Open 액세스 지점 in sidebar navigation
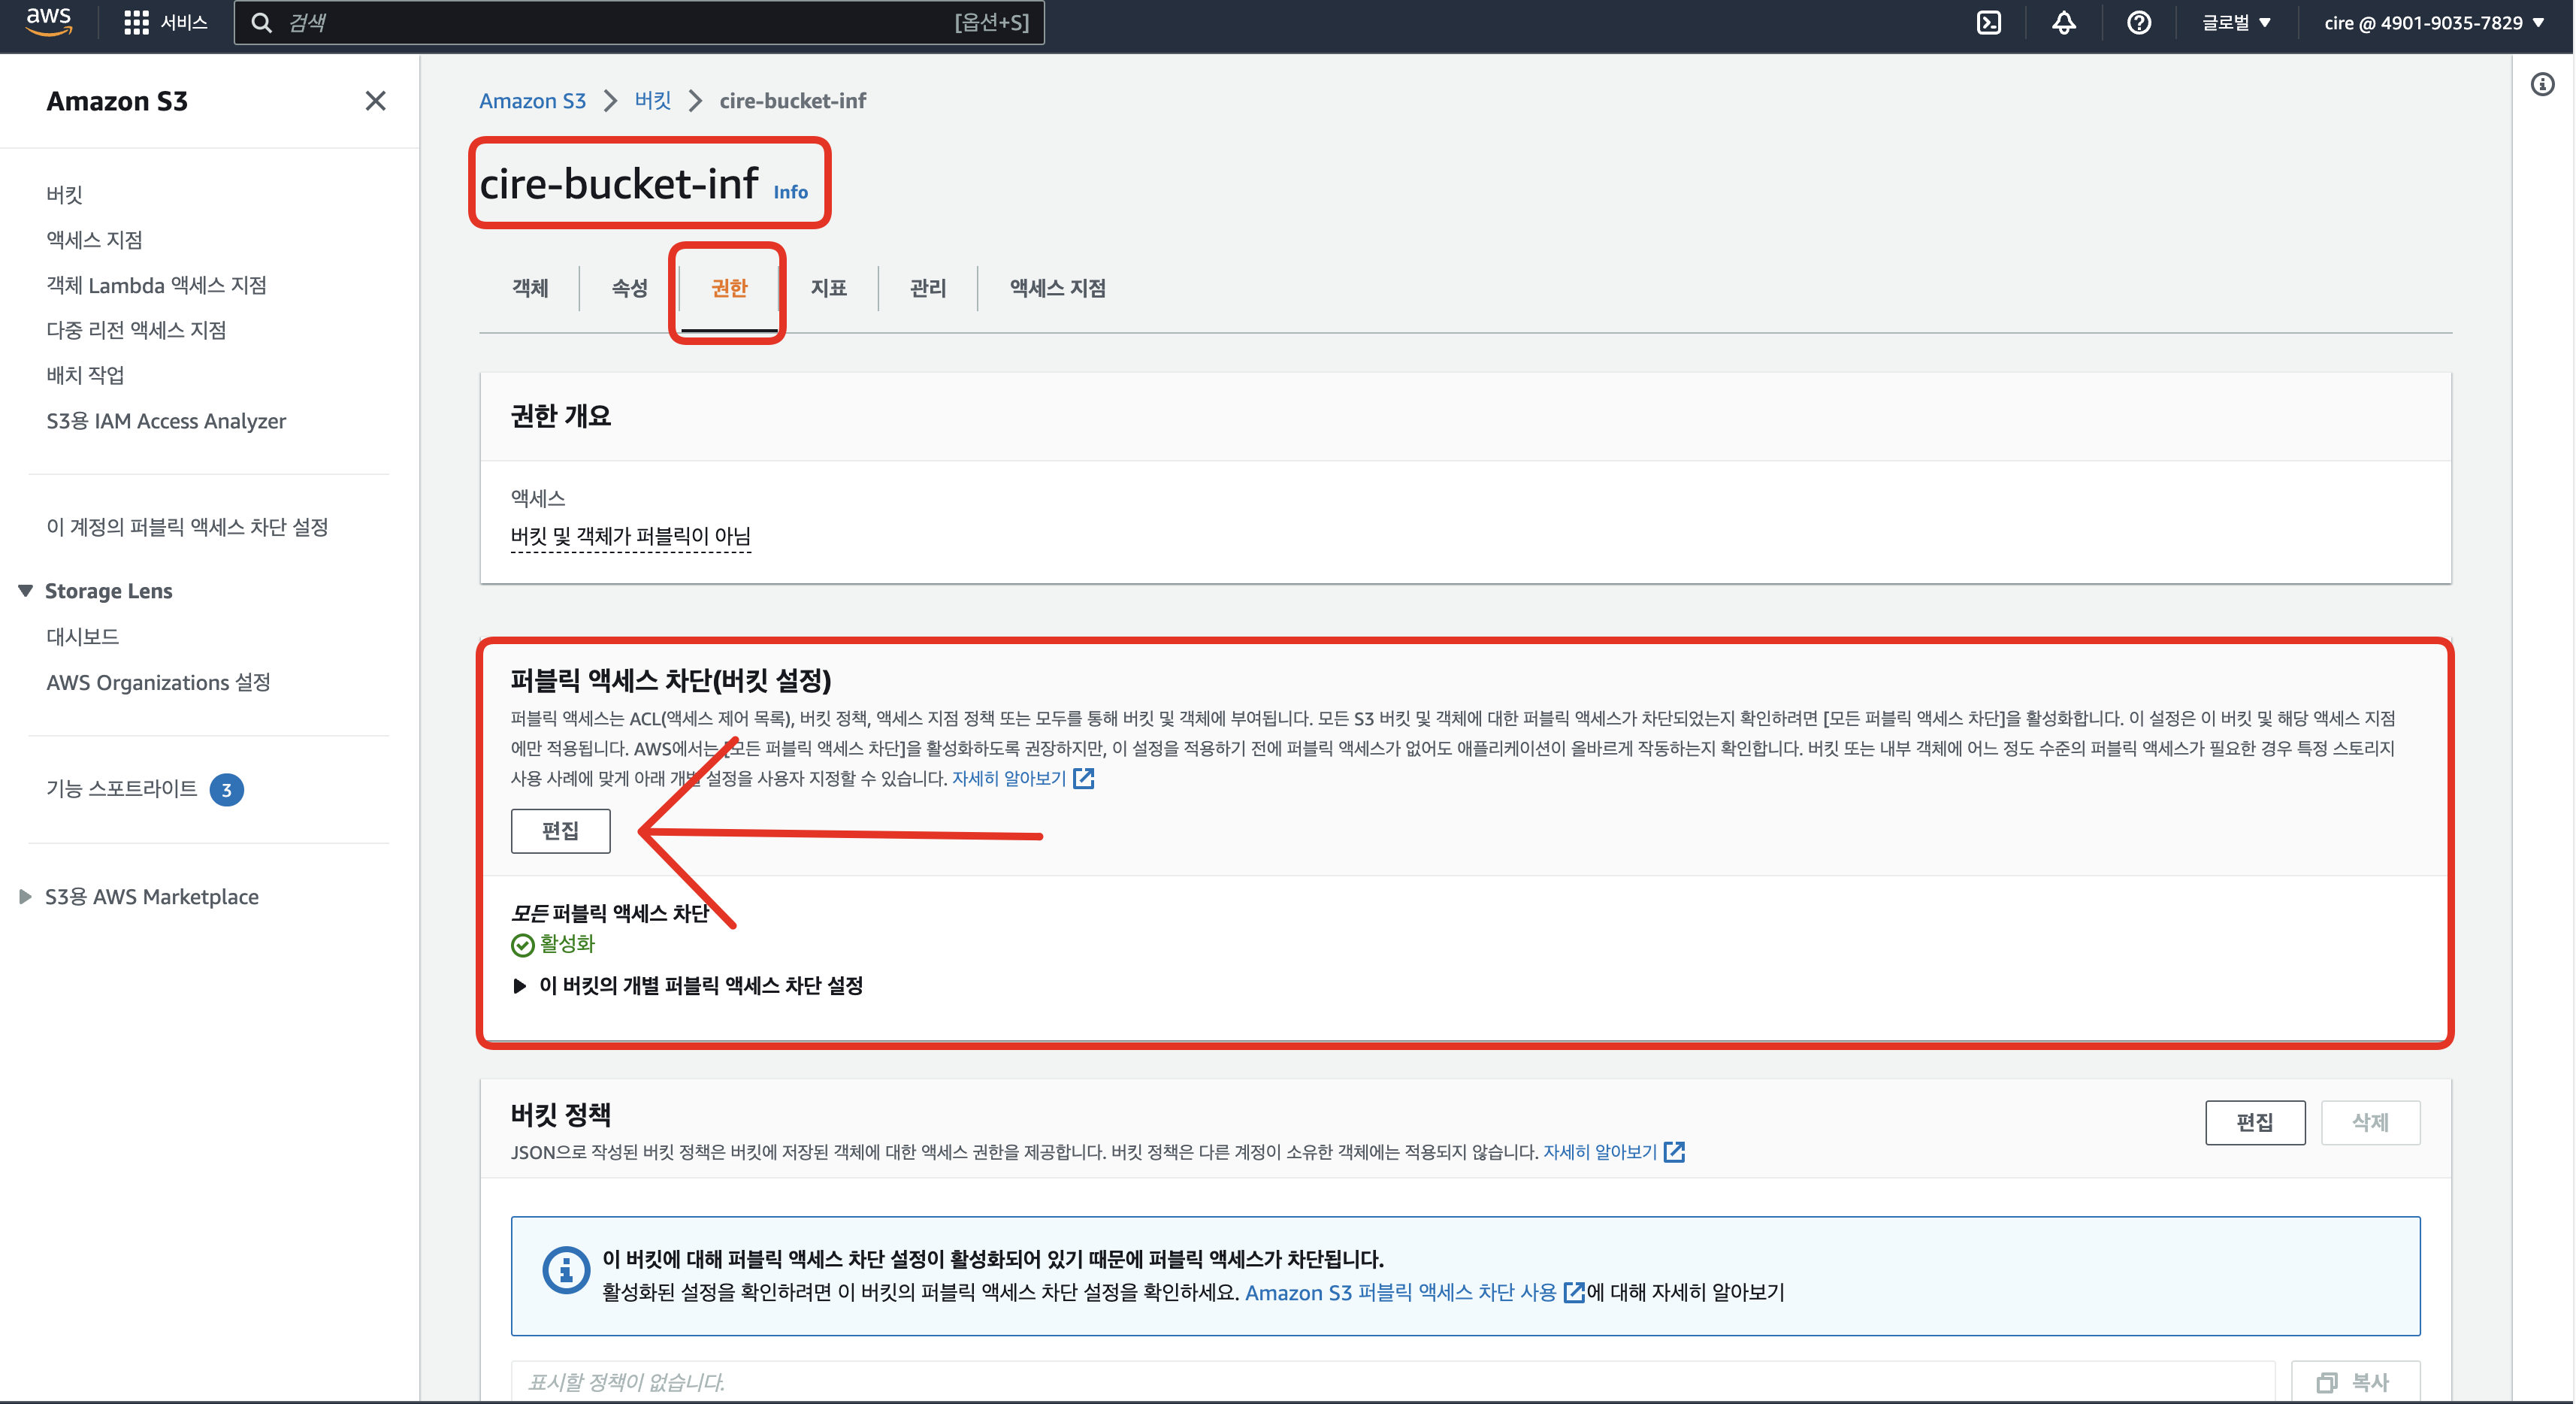This screenshot has height=1404, width=2576. [95, 240]
